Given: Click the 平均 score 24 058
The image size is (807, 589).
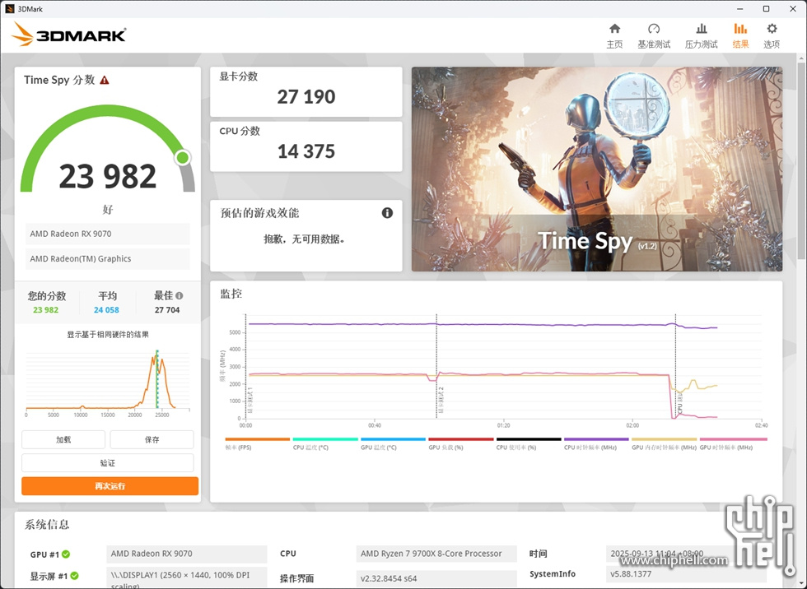Looking at the screenshot, I should 106,310.
